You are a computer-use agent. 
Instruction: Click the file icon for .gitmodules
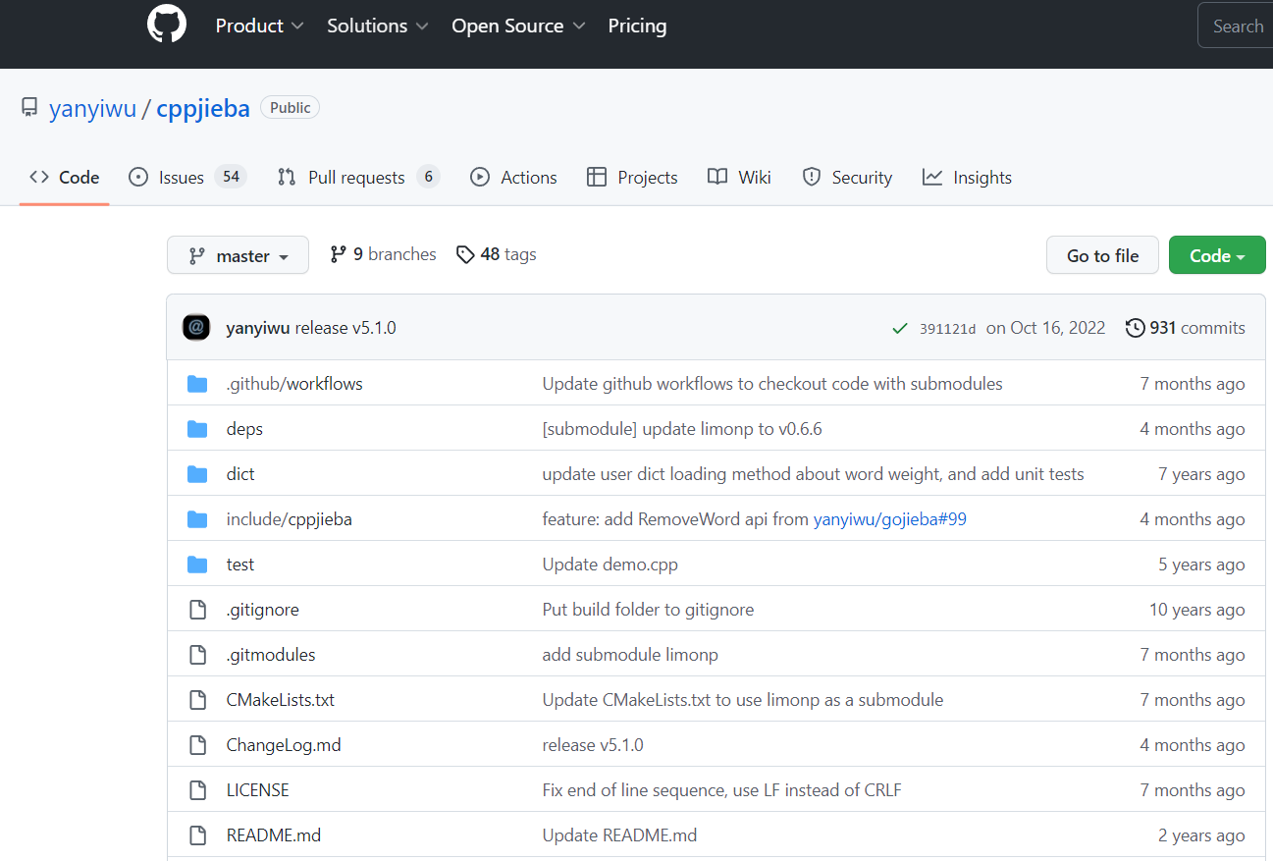197,655
